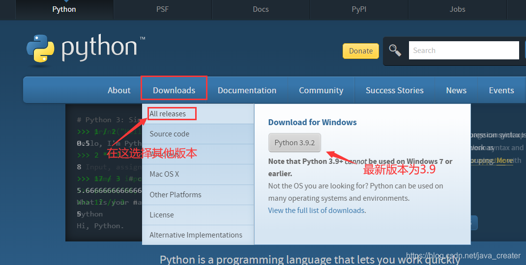Screen dimensions: 526x265
Task: Click the 'Hi, Python.' code output line
Action: click(x=100, y=226)
